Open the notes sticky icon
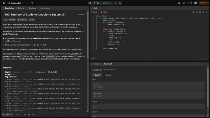This screenshot has height=118, width=210. click(x=120, y=3)
